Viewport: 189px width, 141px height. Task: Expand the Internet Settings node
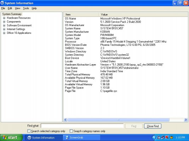tap(4, 29)
